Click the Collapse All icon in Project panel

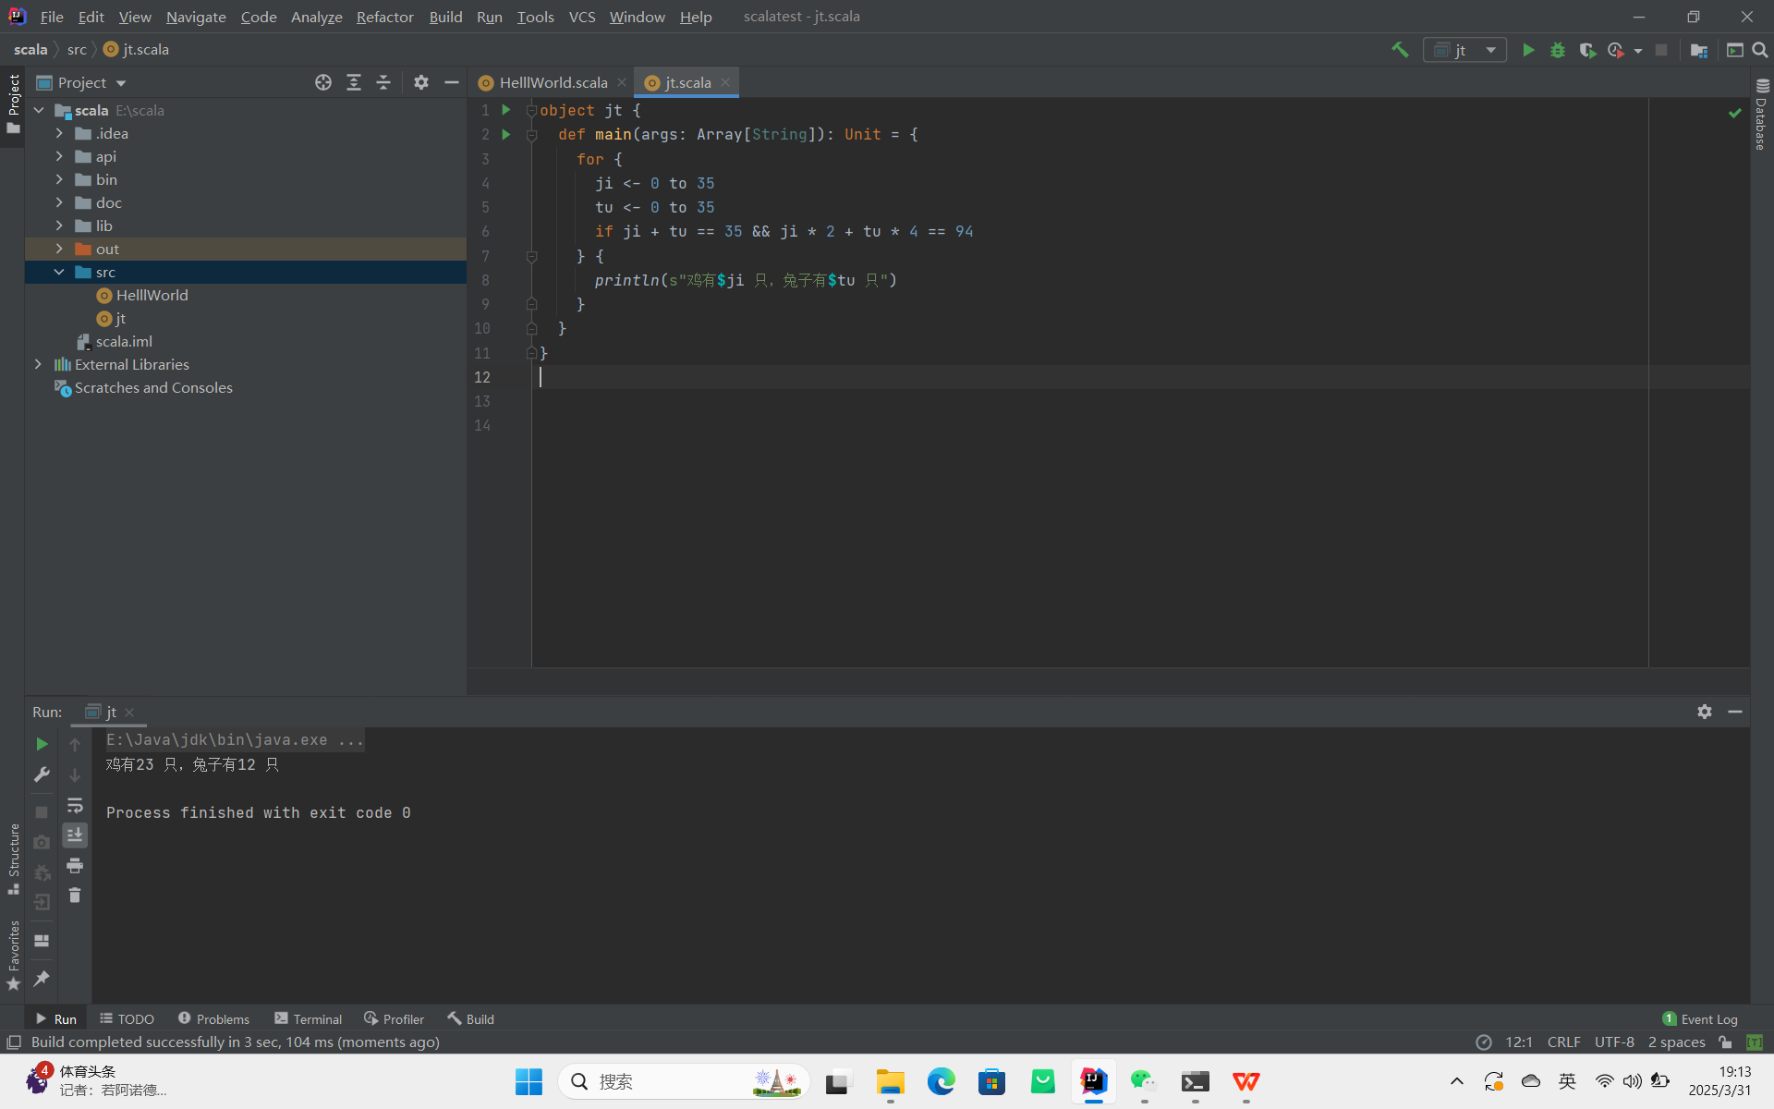pos(383,82)
